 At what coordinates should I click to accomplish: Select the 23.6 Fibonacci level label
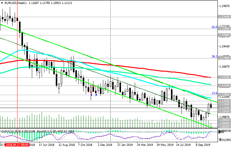(x=214, y=93)
